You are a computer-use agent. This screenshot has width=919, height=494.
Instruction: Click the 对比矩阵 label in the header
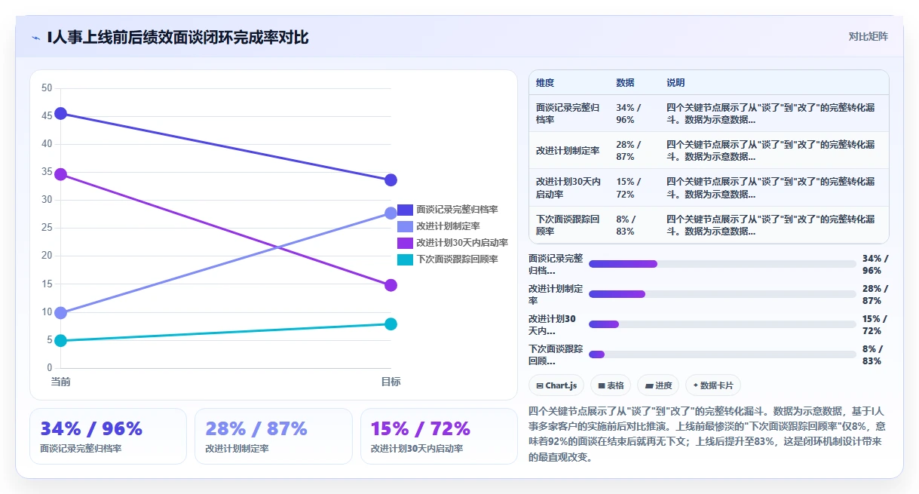(868, 36)
